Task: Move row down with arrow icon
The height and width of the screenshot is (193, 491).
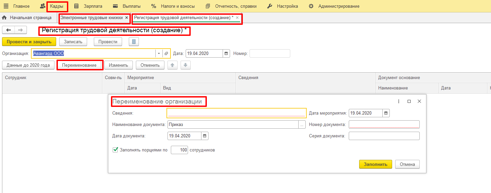Action: (x=186, y=65)
